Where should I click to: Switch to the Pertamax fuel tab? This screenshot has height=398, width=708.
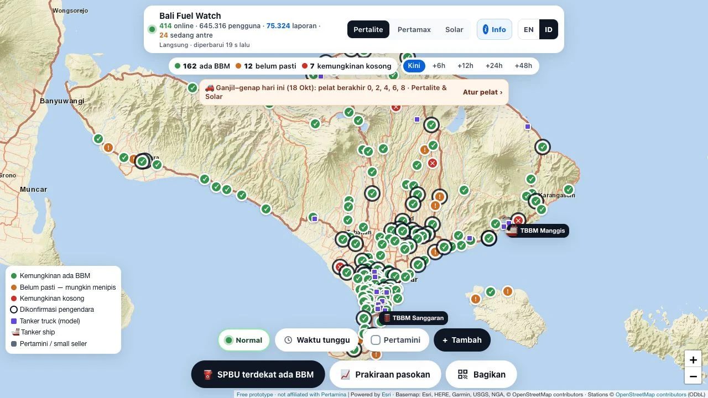pos(414,29)
